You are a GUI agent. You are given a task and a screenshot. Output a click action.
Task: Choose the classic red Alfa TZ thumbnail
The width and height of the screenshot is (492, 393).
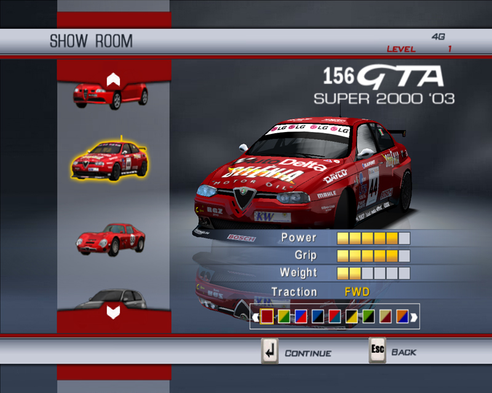point(111,239)
